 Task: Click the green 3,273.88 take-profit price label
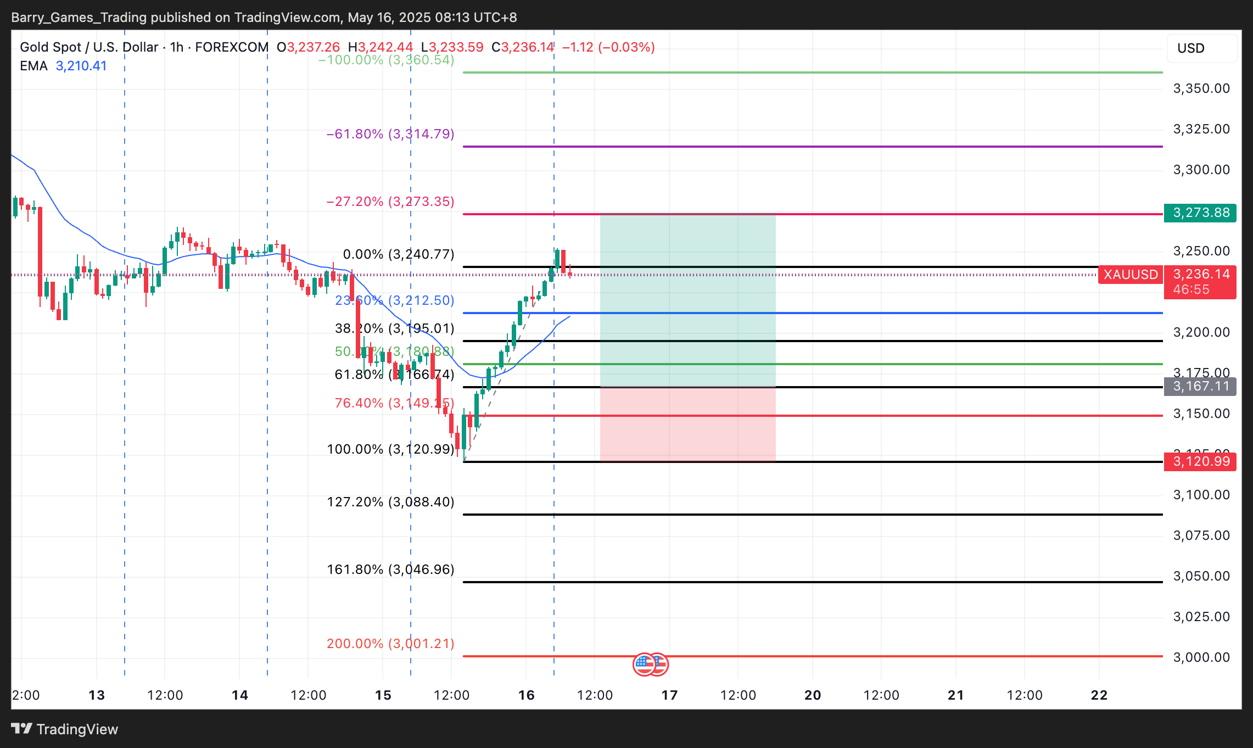point(1200,213)
